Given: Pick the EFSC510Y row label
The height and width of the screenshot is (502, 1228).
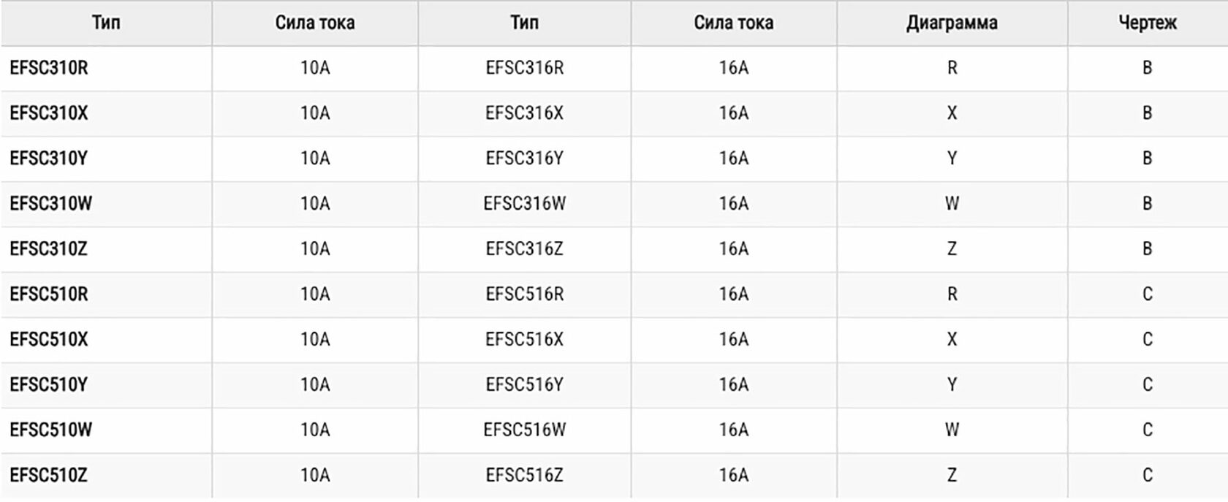Looking at the screenshot, I should coord(49,385).
